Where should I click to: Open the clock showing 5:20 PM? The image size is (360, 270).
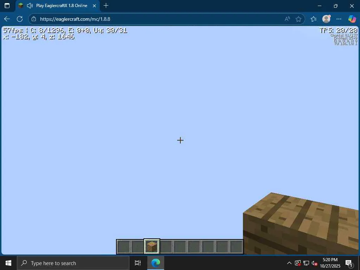pyautogui.click(x=330, y=263)
